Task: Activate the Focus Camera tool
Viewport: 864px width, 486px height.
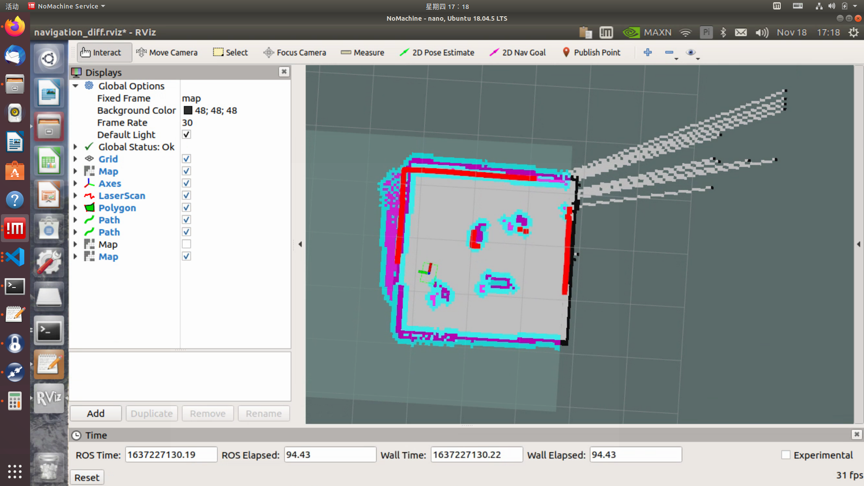Action: (x=295, y=53)
